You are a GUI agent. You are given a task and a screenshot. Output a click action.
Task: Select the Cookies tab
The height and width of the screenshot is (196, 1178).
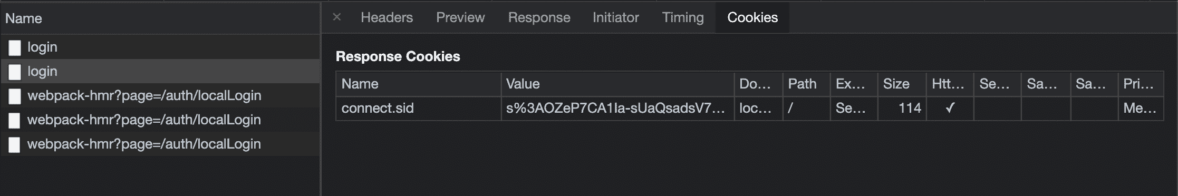(x=752, y=17)
